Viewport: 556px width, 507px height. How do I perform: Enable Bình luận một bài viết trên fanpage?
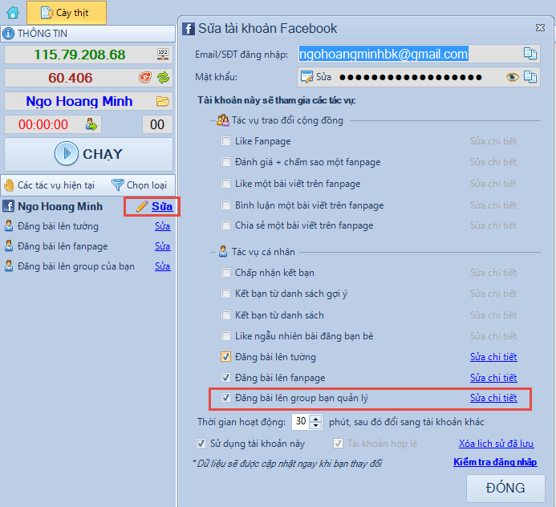pos(225,205)
